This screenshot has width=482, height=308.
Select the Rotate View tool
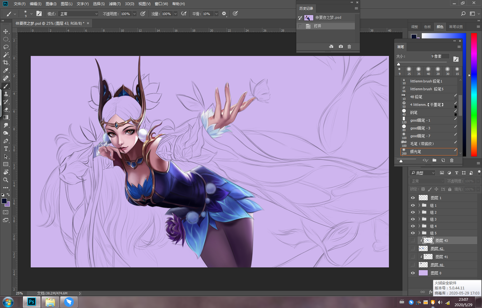tap(6, 172)
